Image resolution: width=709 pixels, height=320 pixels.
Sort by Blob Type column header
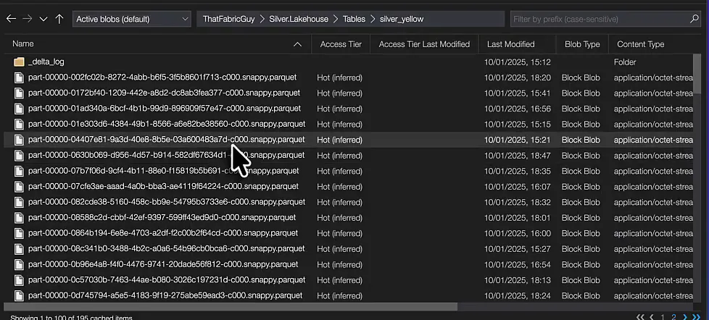(582, 44)
